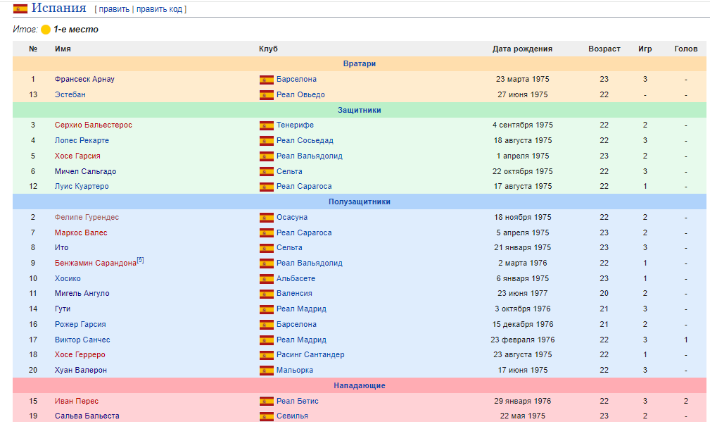Open red link Маркос Валес
This screenshot has height=422, width=710.
pyautogui.click(x=81, y=233)
